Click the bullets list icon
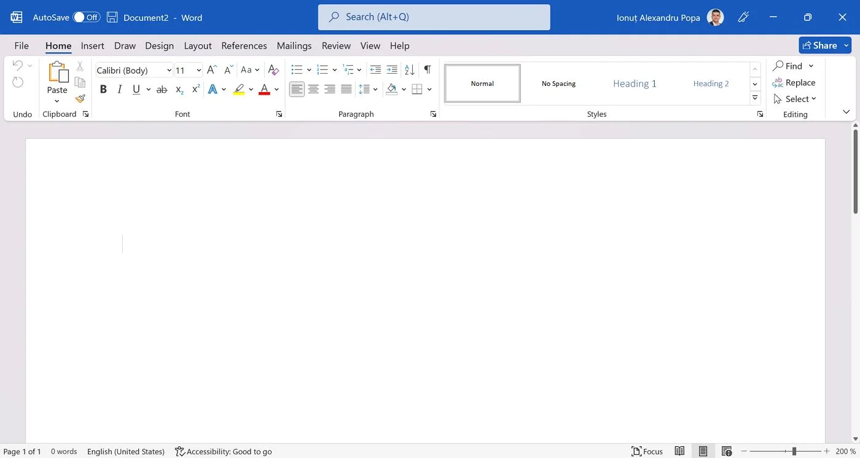 pyautogui.click(x=297, y=70)
